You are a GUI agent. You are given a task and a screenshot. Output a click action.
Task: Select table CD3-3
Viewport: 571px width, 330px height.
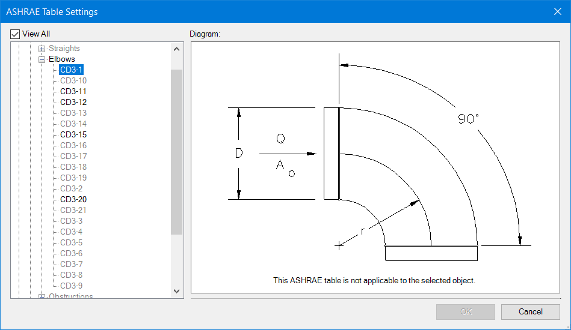pos(72,221)
